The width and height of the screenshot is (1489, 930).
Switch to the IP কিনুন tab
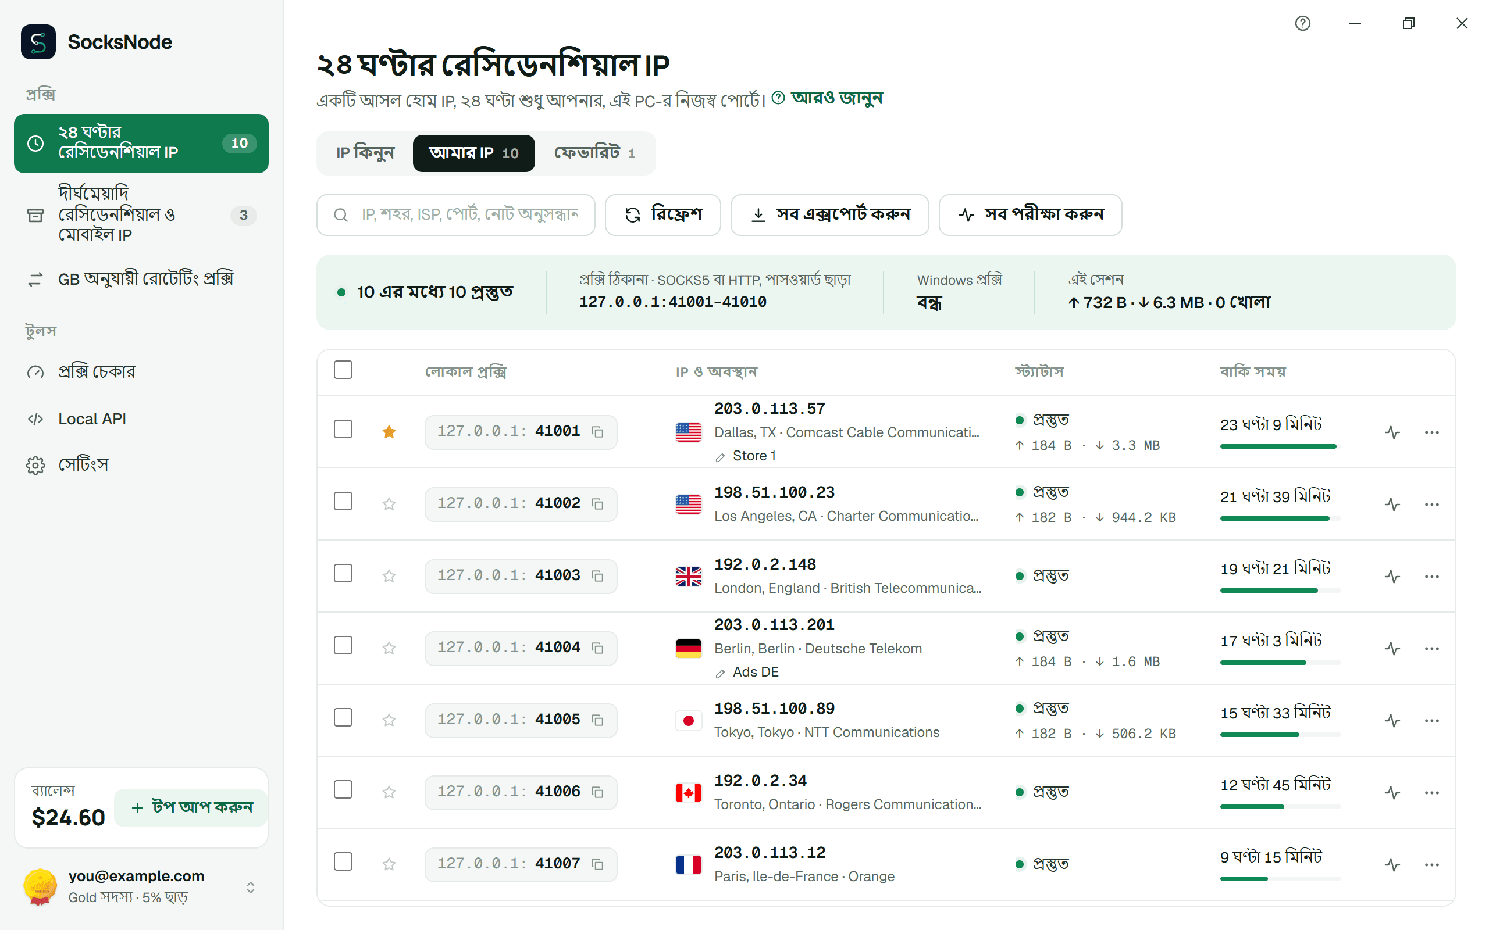pos(365,152)
